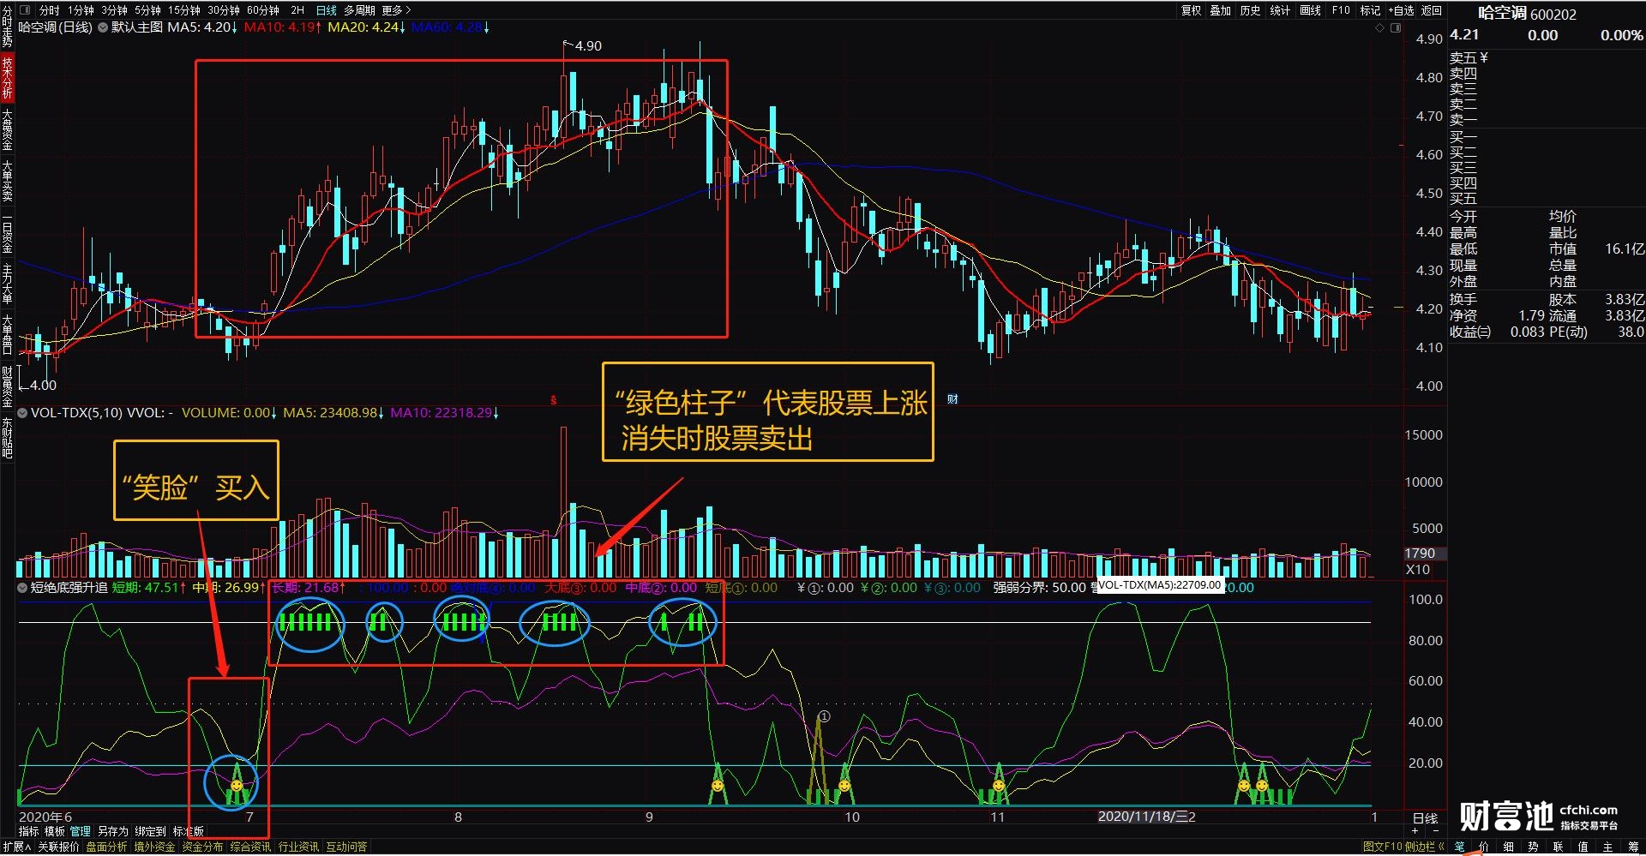
Task: Click the 600202 stock code
Action: [x=1553, y=14]
